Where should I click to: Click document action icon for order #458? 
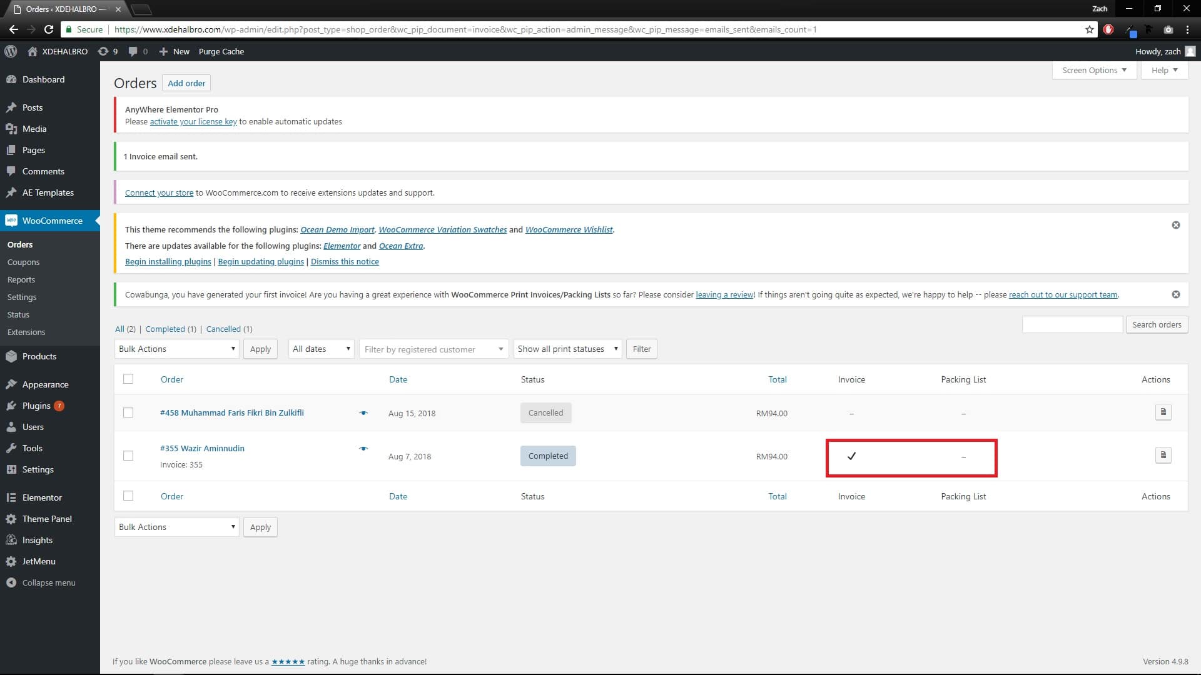(1163, 412)
